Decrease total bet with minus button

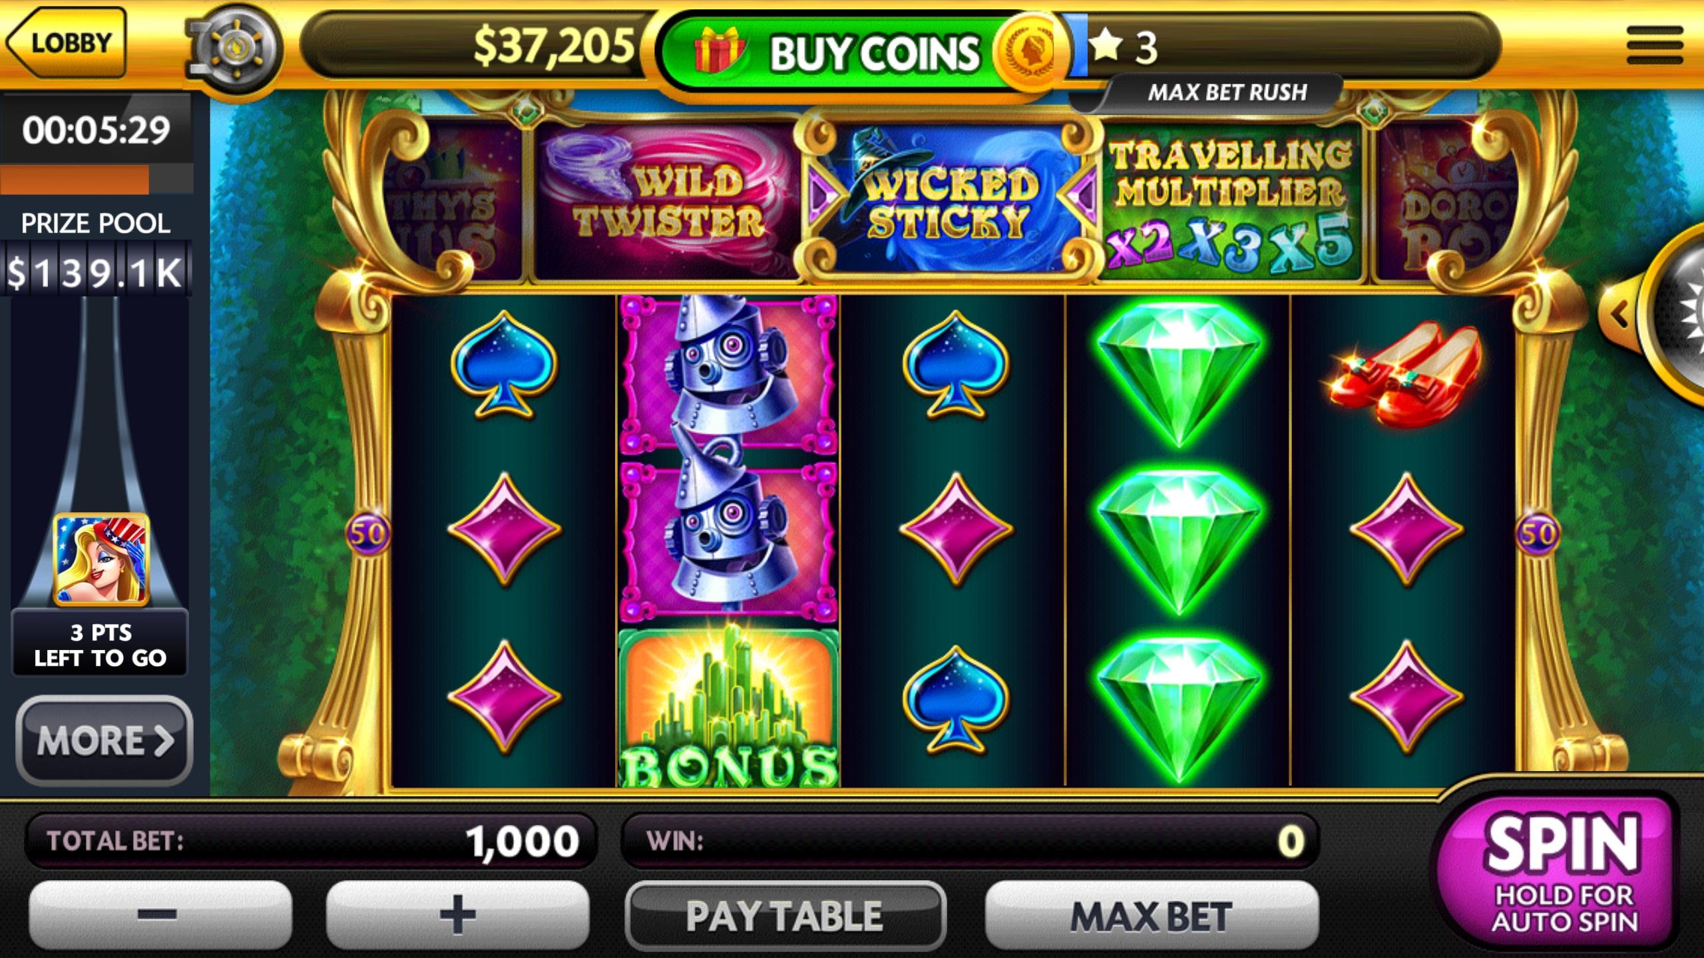pyautogui.click(x=160, y=915)
